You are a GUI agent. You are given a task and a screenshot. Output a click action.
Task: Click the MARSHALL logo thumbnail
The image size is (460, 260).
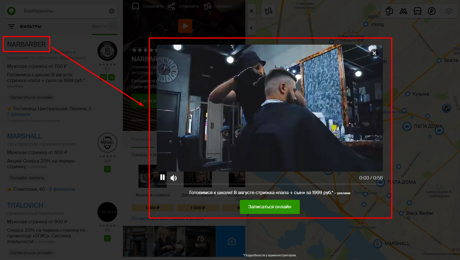point(107,143)
